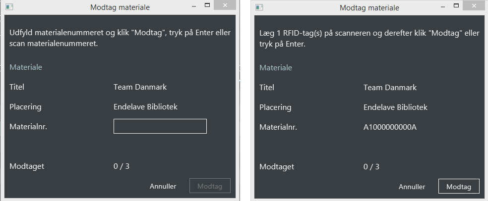This screenshot has height=201, width=488.
Task: Maximize the dialog asking to fill in materialenummeret
Action: pos(207,5)
